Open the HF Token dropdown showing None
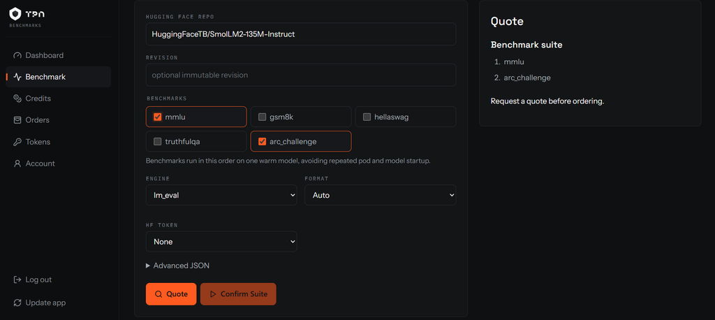 coord(221,242)
